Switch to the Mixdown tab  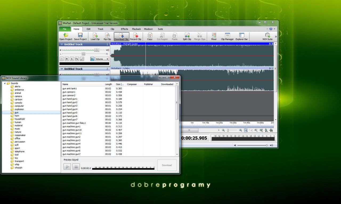coord(148,29)
